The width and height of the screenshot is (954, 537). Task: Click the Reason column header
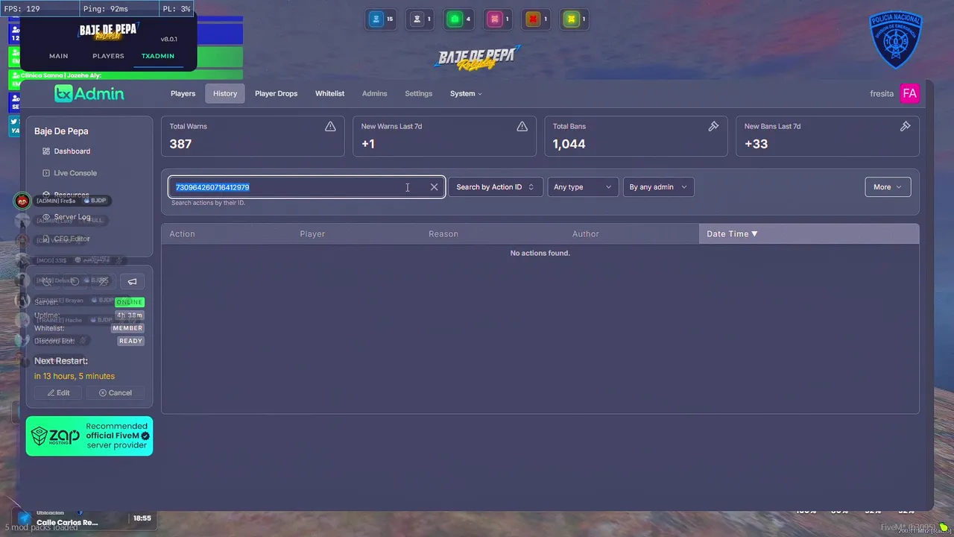(x=443, y=234)
